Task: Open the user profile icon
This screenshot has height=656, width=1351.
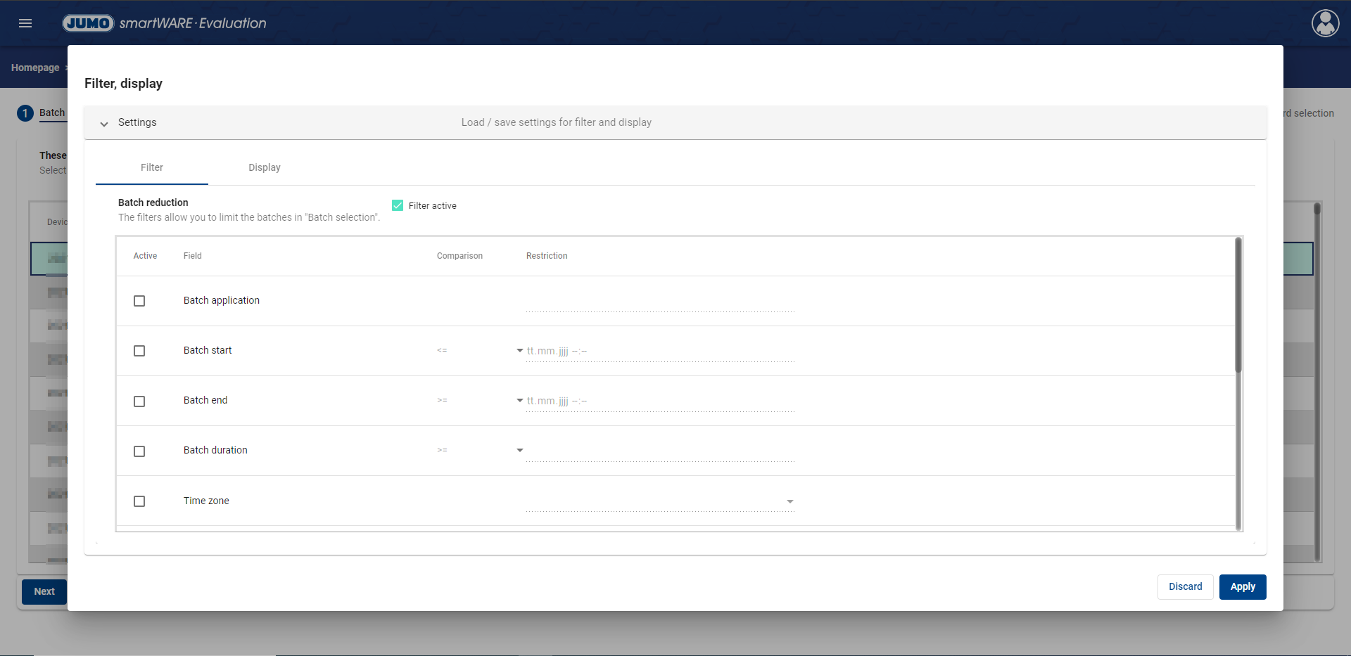Action: pos(1325,23)
